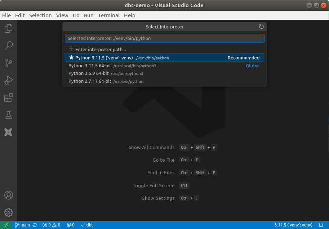This screenshot has width=329, height=229.
Task: Open the Selection menu
Action: [x=40, y=15]
